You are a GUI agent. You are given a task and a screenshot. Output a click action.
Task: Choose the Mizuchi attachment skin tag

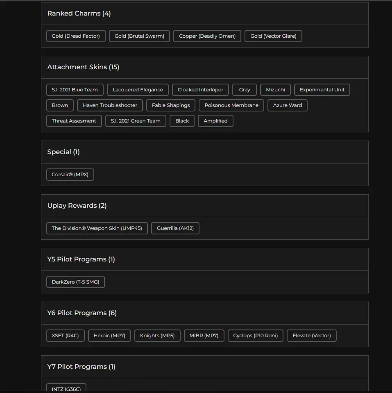tap(275, 90)
